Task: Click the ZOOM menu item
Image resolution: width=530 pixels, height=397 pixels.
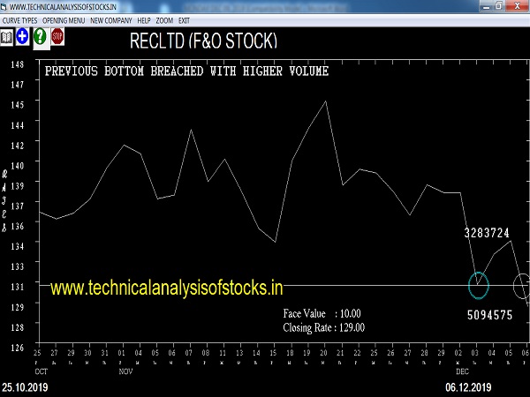Action: [x=164, y=19]
